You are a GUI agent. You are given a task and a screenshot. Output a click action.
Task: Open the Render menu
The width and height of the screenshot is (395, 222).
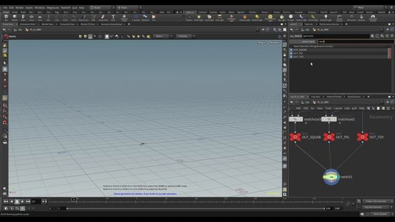click(19, 7)
